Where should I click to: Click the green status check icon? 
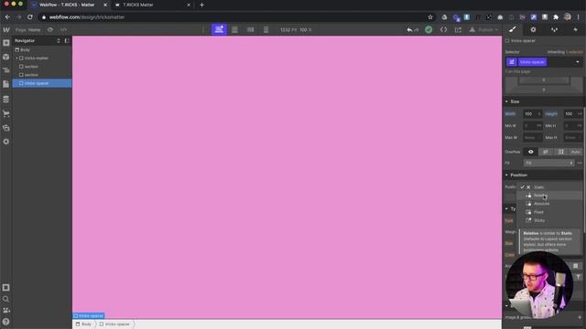pos(429,30)
